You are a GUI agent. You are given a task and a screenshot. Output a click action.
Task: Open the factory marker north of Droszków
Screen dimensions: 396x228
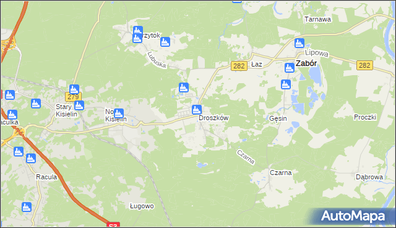point(184,88)
